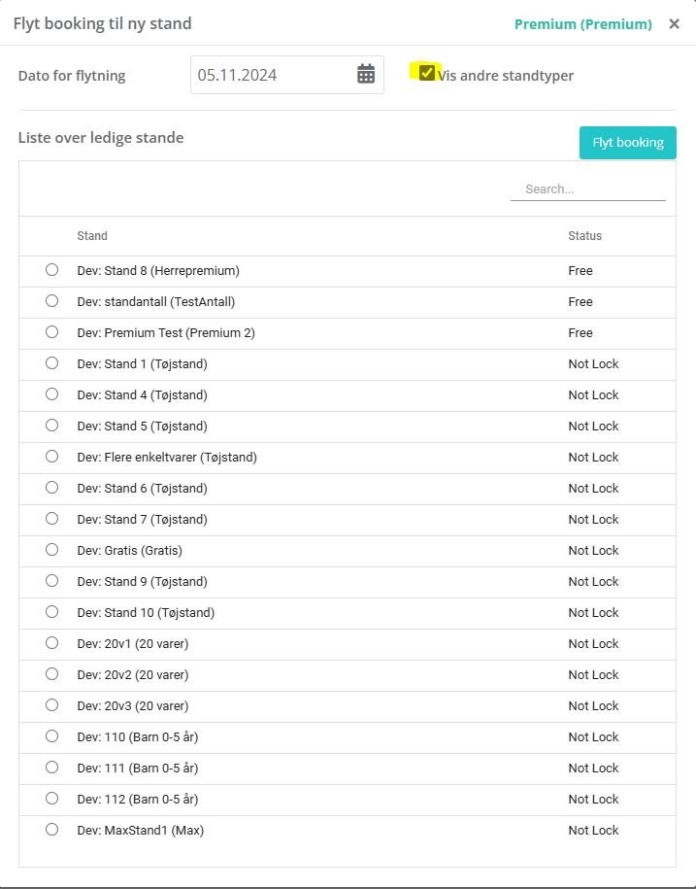696x889 pixels.
Task: Open the calendar date picker icon
Action: (x=366, y=75)
